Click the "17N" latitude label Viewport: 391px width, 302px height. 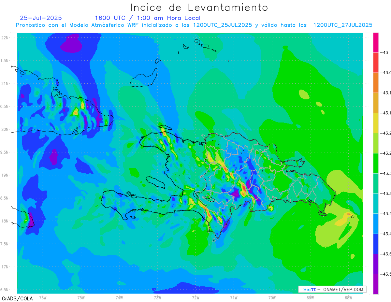[x=6, y=267]
